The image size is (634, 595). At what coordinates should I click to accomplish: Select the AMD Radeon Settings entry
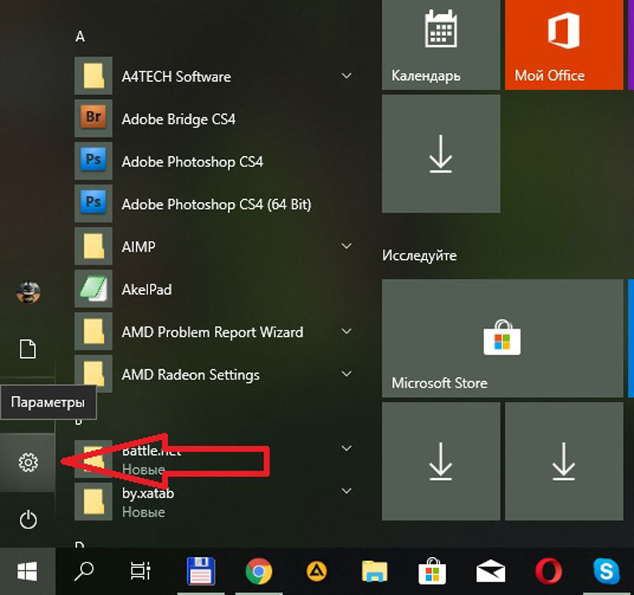191,375
